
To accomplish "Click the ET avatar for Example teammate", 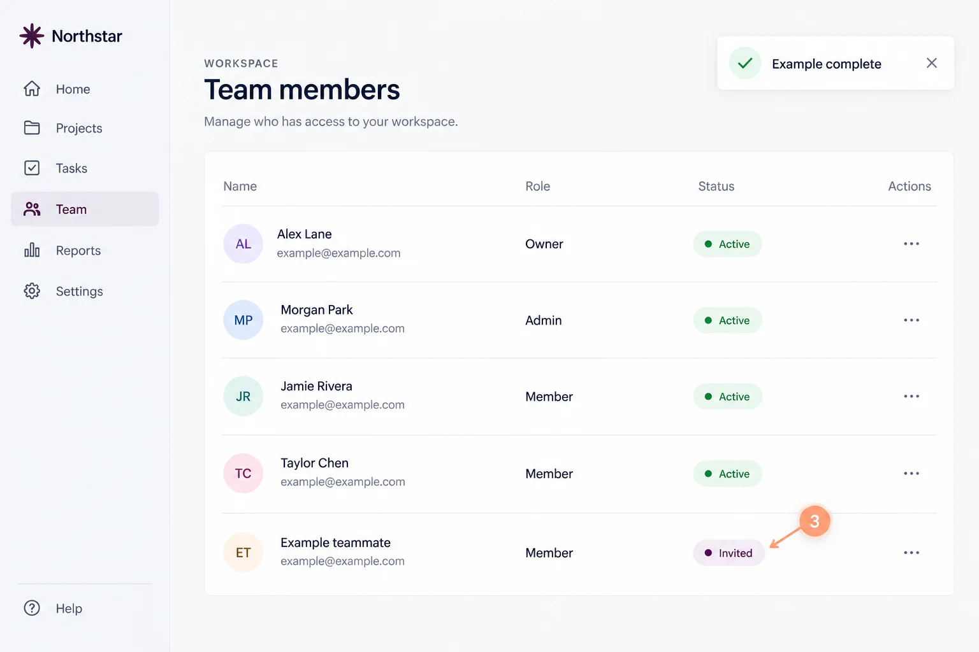I will 243,553.
